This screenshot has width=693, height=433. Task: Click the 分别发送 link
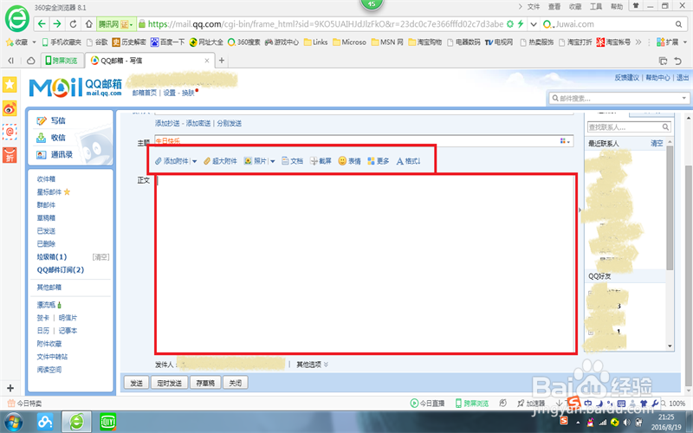(x=229, y=123)
